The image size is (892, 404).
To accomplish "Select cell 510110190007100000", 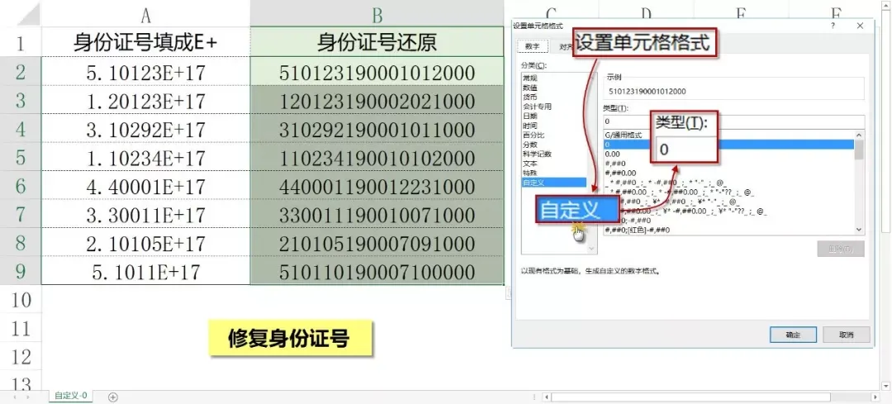I will click(x=377, y=271).
